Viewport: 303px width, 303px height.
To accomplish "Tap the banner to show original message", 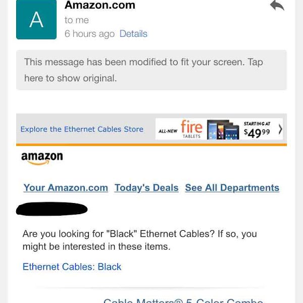I will click(x=151, y=70).
